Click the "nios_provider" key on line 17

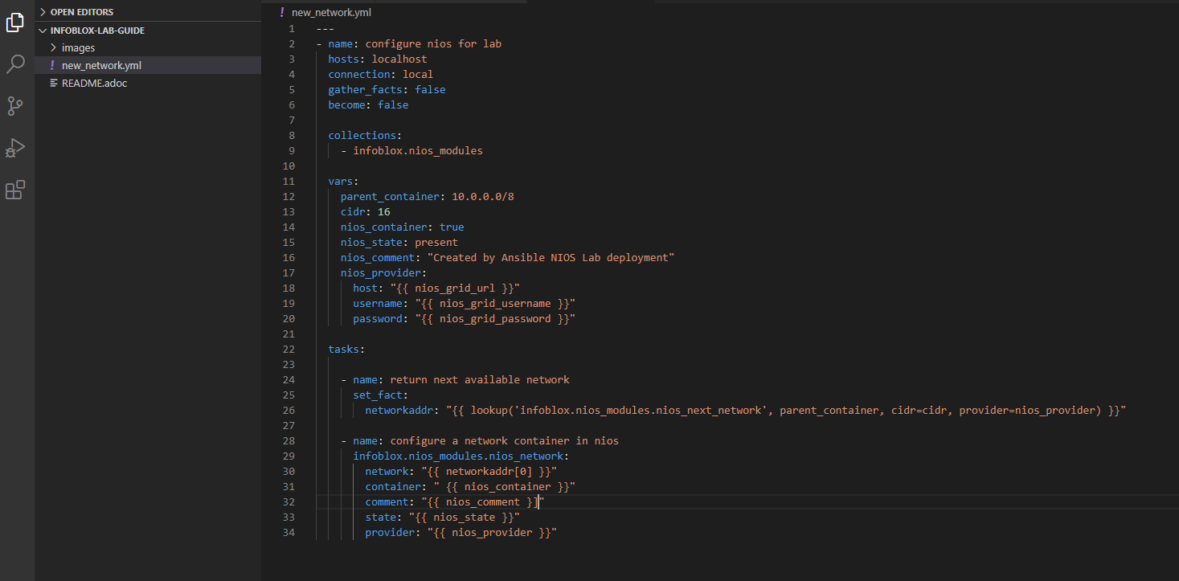(x=381, y=272)
